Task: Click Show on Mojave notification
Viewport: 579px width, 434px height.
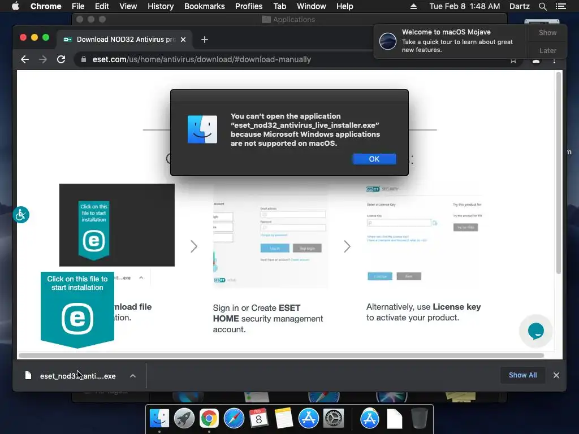Action: pyautogui.click(x=547, y=32)
